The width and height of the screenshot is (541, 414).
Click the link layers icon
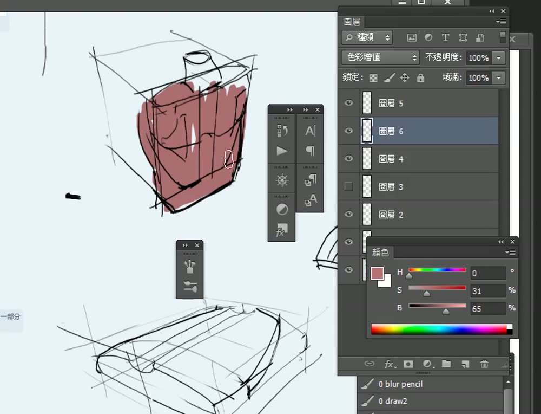click(x=369, y=364)
